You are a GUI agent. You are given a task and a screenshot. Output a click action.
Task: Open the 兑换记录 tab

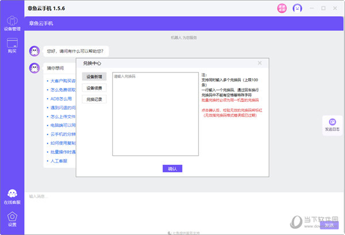coord(94,99)
